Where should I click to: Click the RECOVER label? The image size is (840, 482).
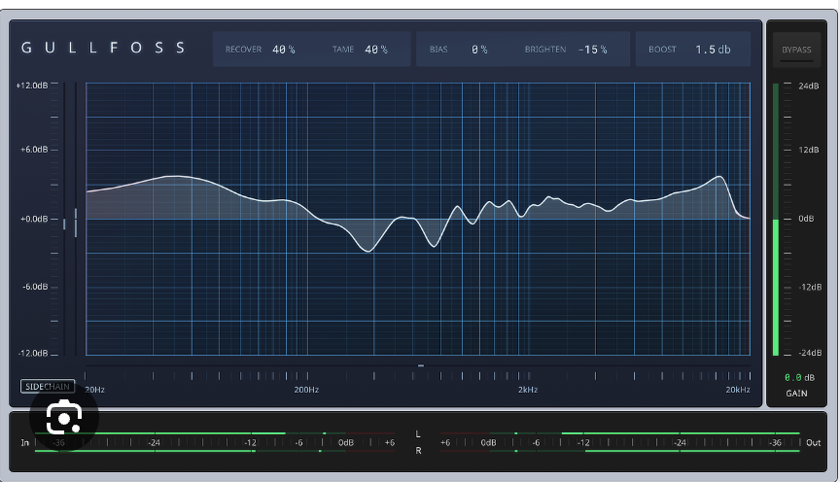(x=243, y=50)
